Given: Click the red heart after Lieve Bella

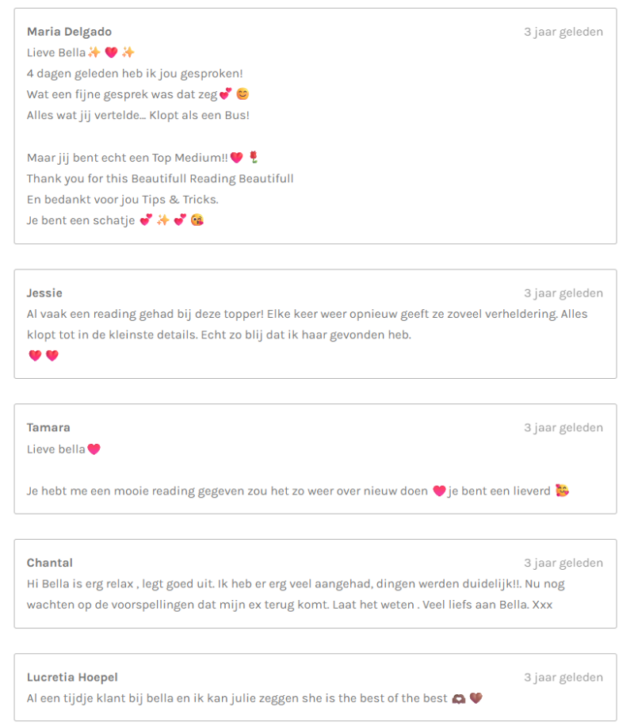Looking at the screenshot, I should (111, 52).
